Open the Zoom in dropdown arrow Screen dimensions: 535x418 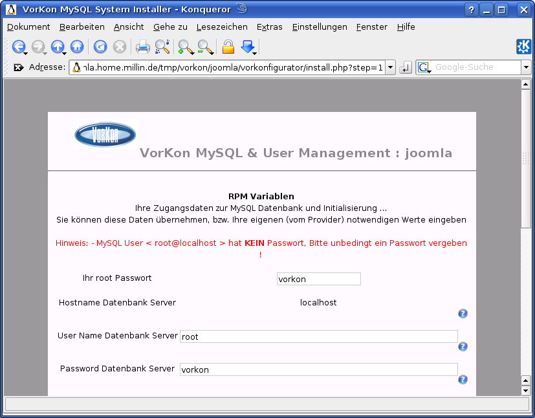click(x=192, y=53)
